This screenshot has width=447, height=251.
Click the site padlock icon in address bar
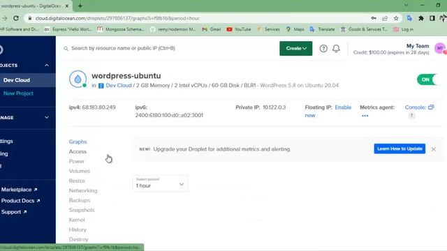29,18
